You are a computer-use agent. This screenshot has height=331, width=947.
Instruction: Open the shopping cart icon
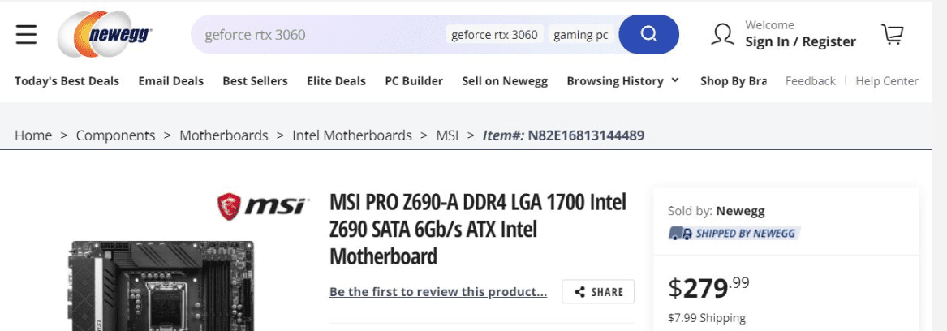pos(892,34)
